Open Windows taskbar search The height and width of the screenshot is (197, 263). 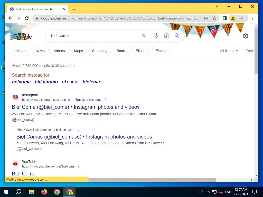click(18, 192)
